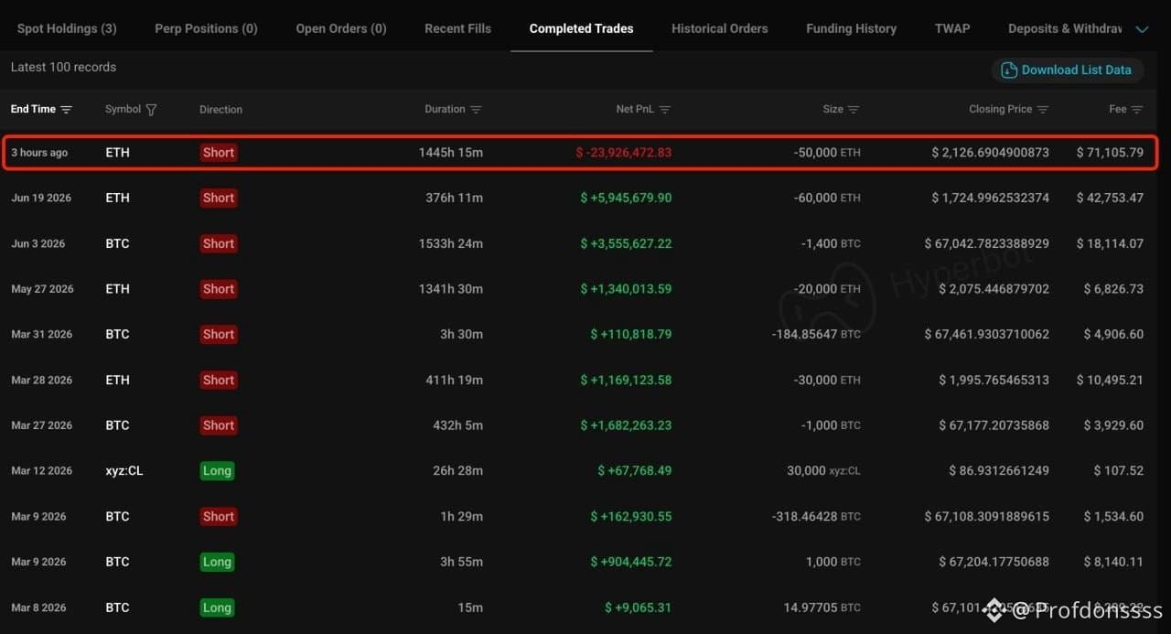Open the TWAP tab

tap(952, 28)
